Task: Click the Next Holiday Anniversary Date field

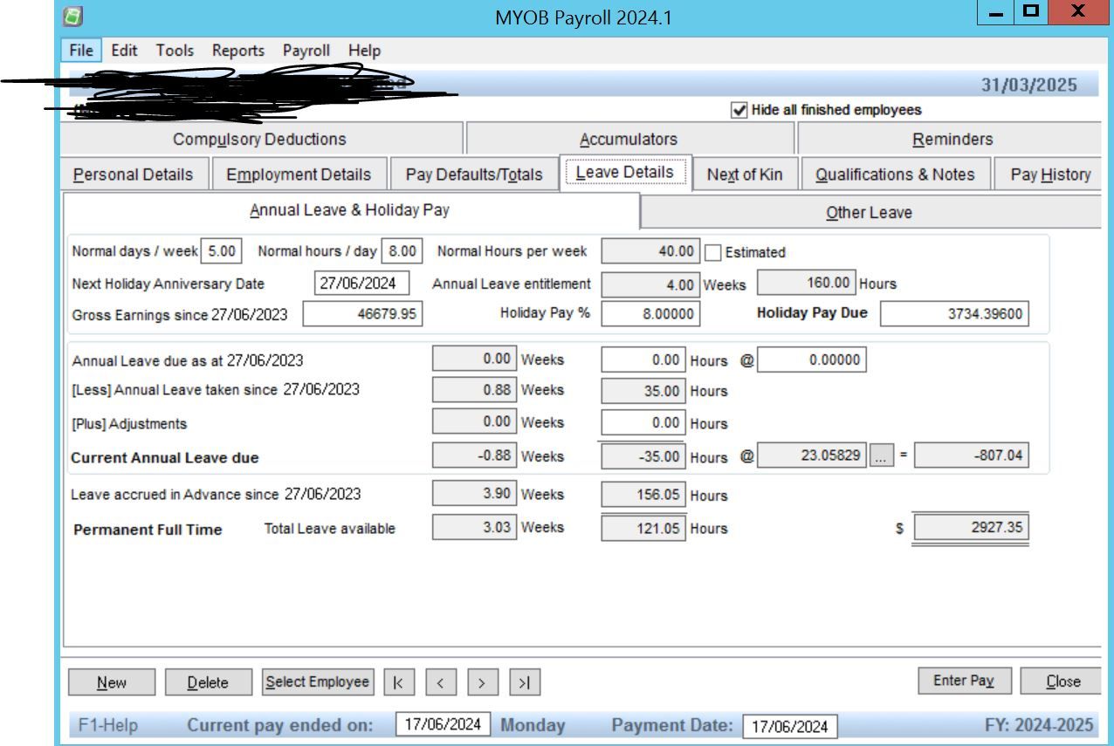Action: click(x=362, y=283)
